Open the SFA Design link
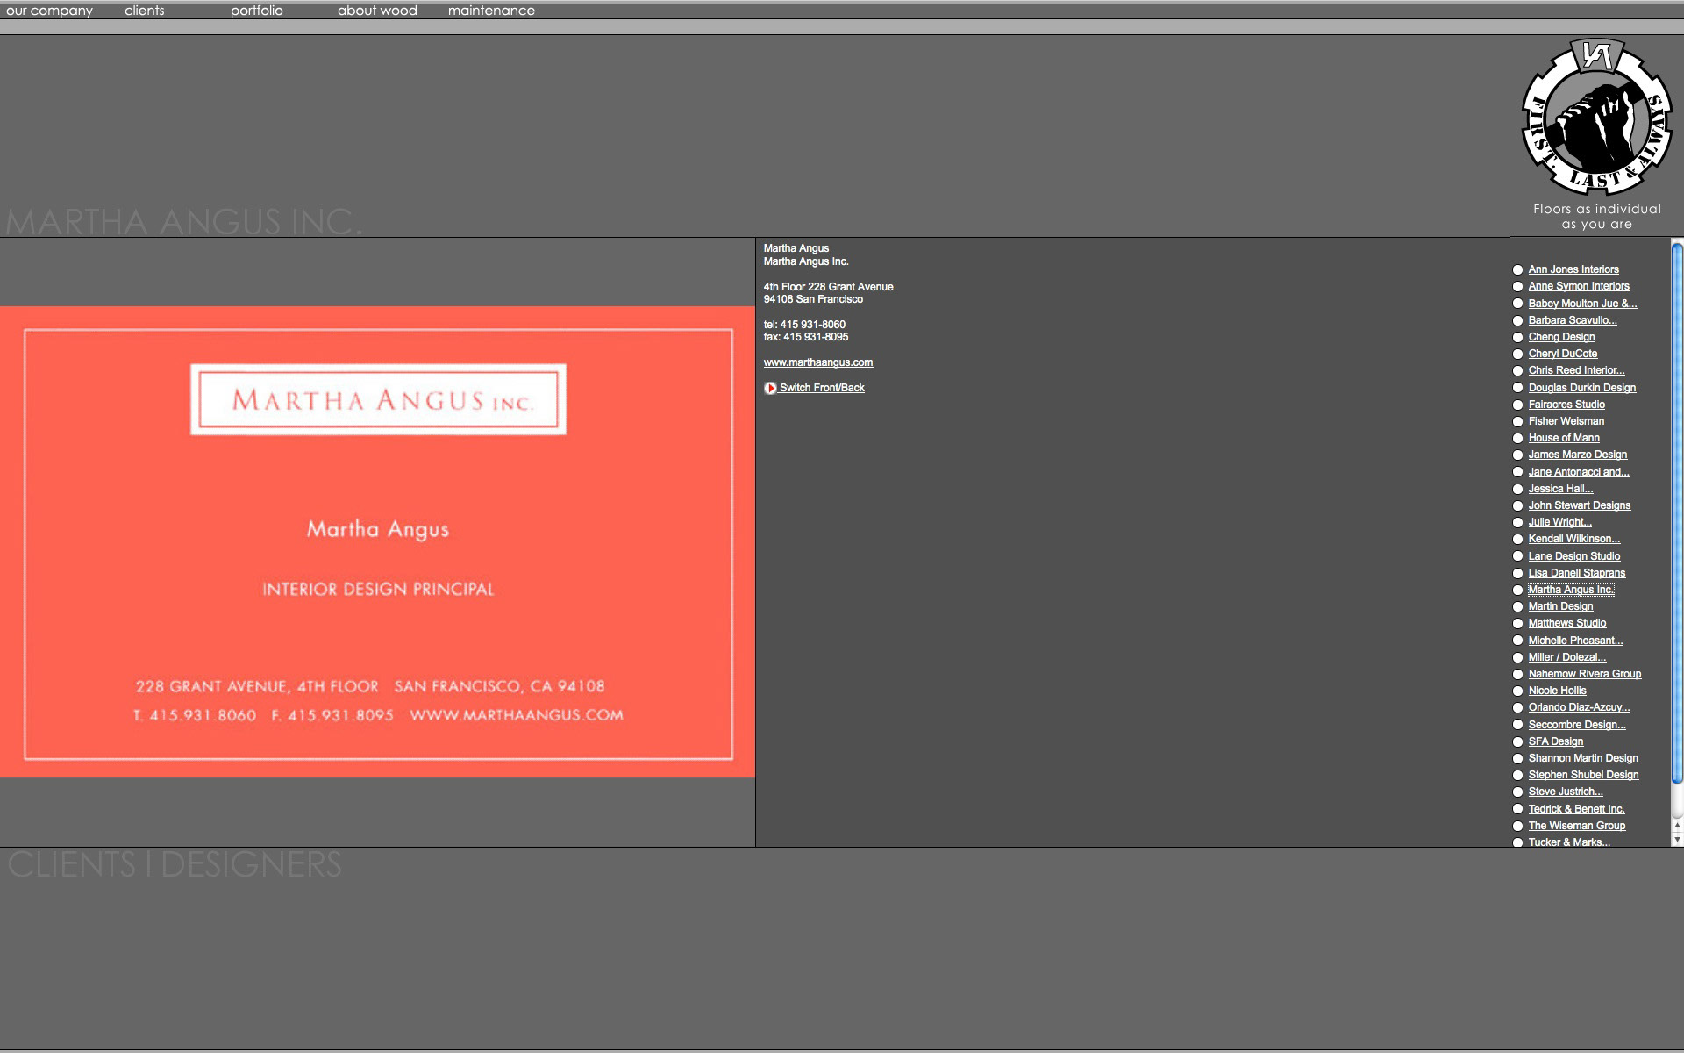The width and height of the screenshot is (1684, 1053). pyautogui.click(x=1555, y=741)
